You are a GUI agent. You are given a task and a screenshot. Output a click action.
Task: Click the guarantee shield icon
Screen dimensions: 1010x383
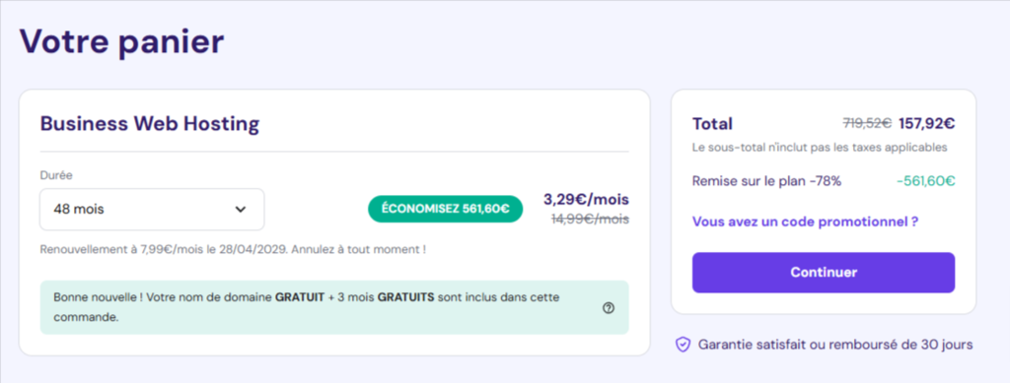(683, 345)
